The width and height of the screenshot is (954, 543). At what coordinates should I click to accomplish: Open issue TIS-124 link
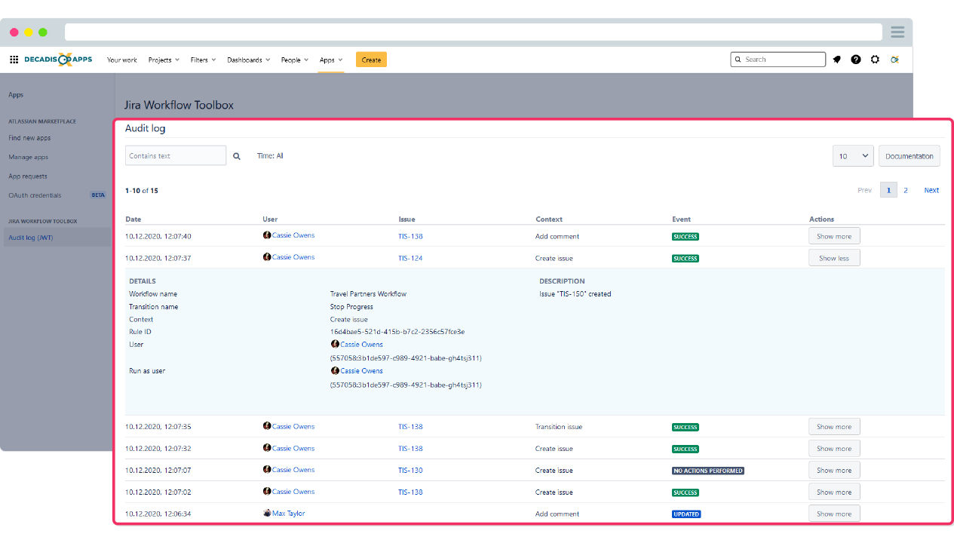point(410,258)
